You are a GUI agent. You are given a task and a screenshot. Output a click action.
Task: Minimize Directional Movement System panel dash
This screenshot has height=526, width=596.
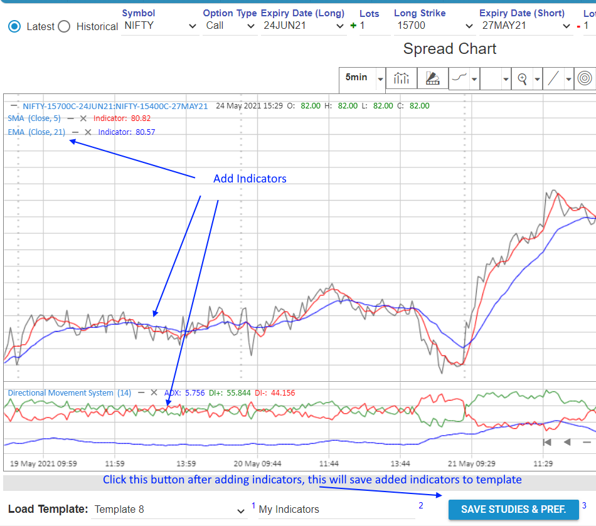click(141, 392)
